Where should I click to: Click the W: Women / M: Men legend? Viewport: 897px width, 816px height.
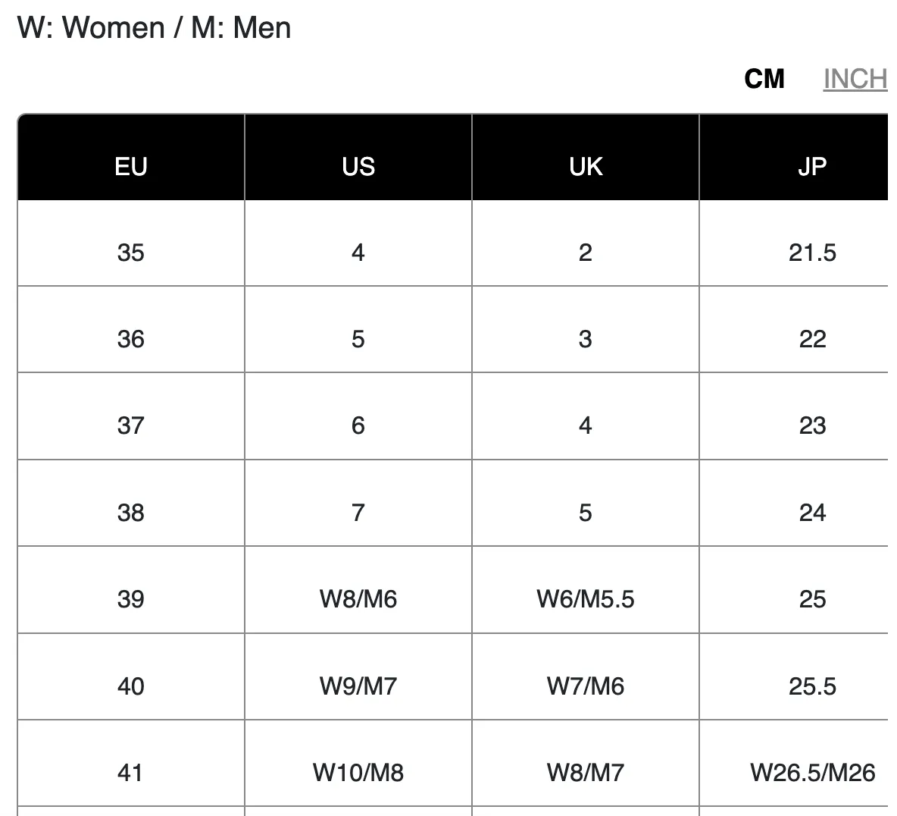(x=154, y=27)
